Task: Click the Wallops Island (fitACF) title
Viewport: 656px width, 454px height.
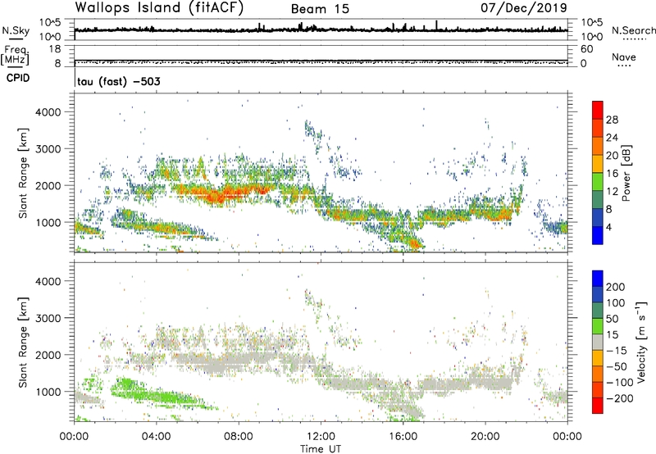Action: click(x=159, y=7)
